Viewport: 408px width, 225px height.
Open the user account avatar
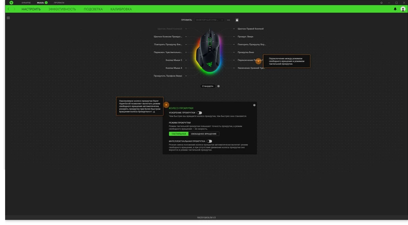pos(403,9)
